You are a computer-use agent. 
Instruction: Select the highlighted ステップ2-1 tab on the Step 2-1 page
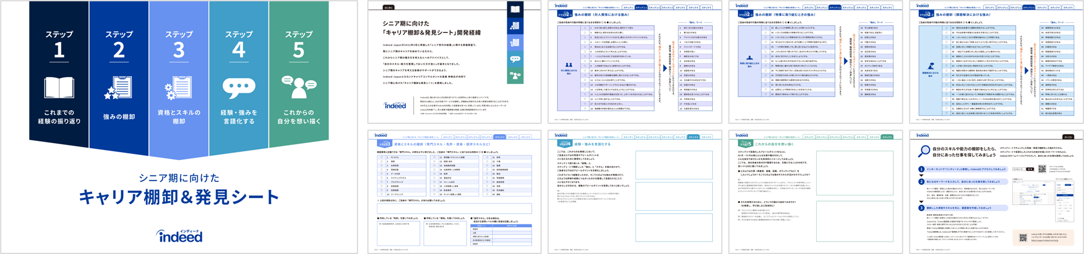[641, 7]
